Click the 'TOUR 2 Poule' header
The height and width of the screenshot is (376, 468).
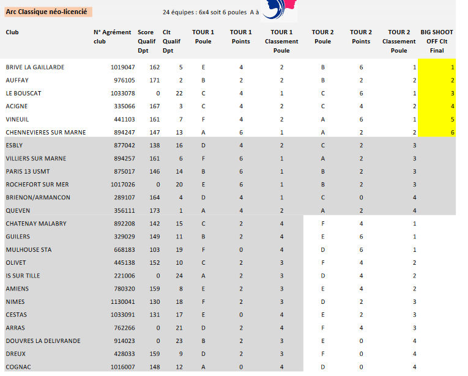click(322, 37)
